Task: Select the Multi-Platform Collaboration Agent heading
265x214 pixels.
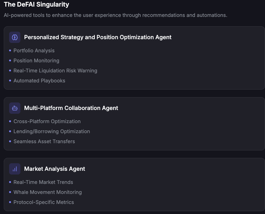Action: point(71,108)
